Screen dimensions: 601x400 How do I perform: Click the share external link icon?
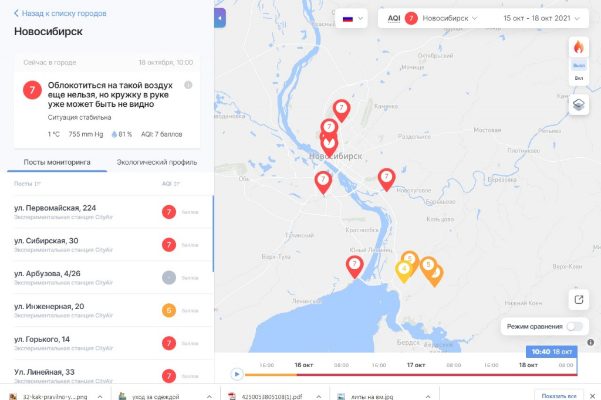[x=578, y=299]
